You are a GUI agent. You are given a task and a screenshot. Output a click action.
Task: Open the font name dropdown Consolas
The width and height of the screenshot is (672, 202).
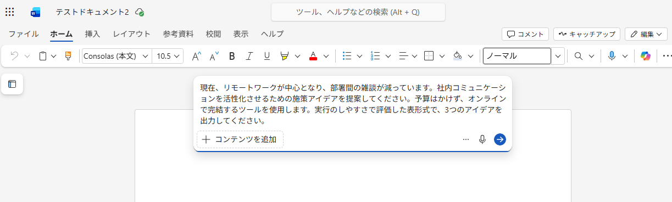(x=146, y=56)
